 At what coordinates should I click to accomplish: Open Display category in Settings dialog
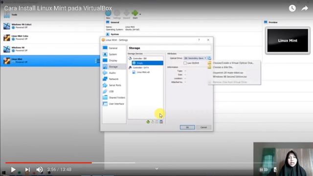click(x=114, y=61)
